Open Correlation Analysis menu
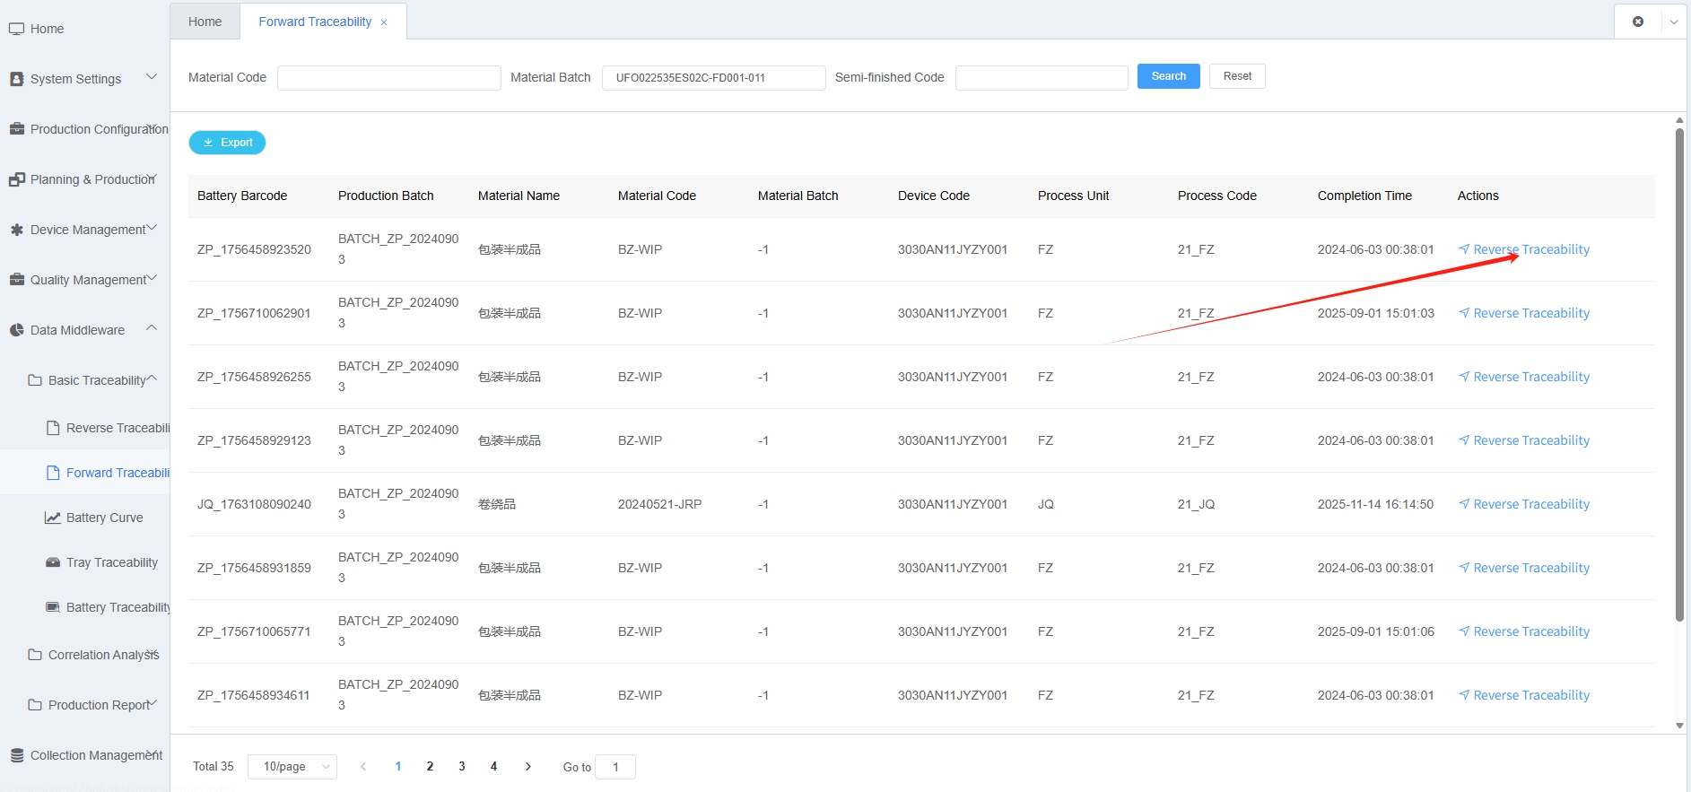This screenshot has height=792, width=1691. [103, 655]
